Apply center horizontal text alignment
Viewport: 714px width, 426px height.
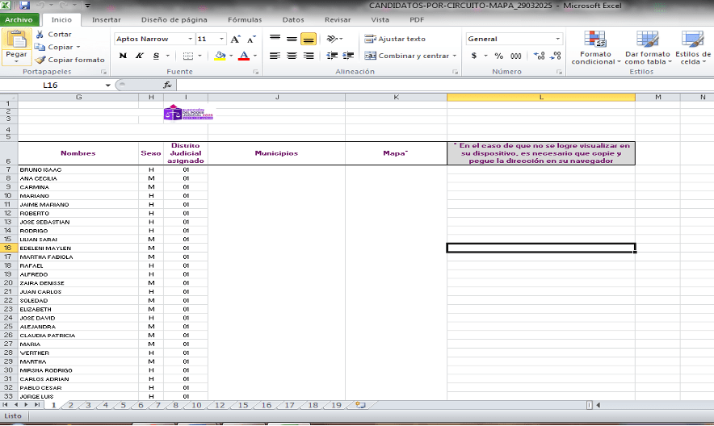coord(291,56)
